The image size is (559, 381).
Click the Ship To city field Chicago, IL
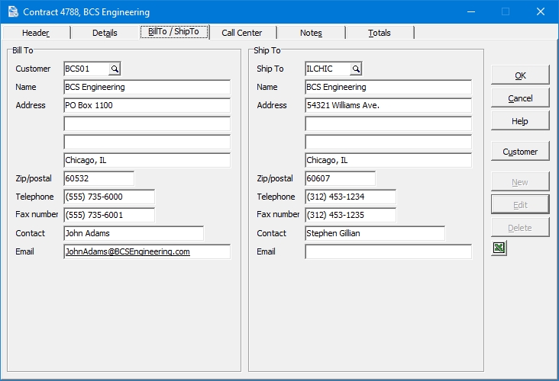pyautogui.click(x=389, y=160)
